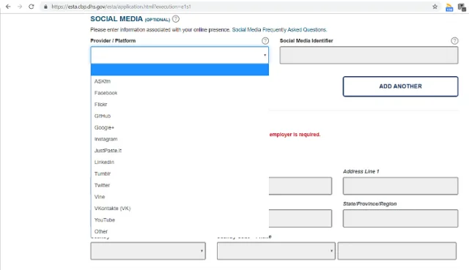This screenshot has height=270, width=469.
Task: Click the State/Province/Region field
Action: (401, 218)
